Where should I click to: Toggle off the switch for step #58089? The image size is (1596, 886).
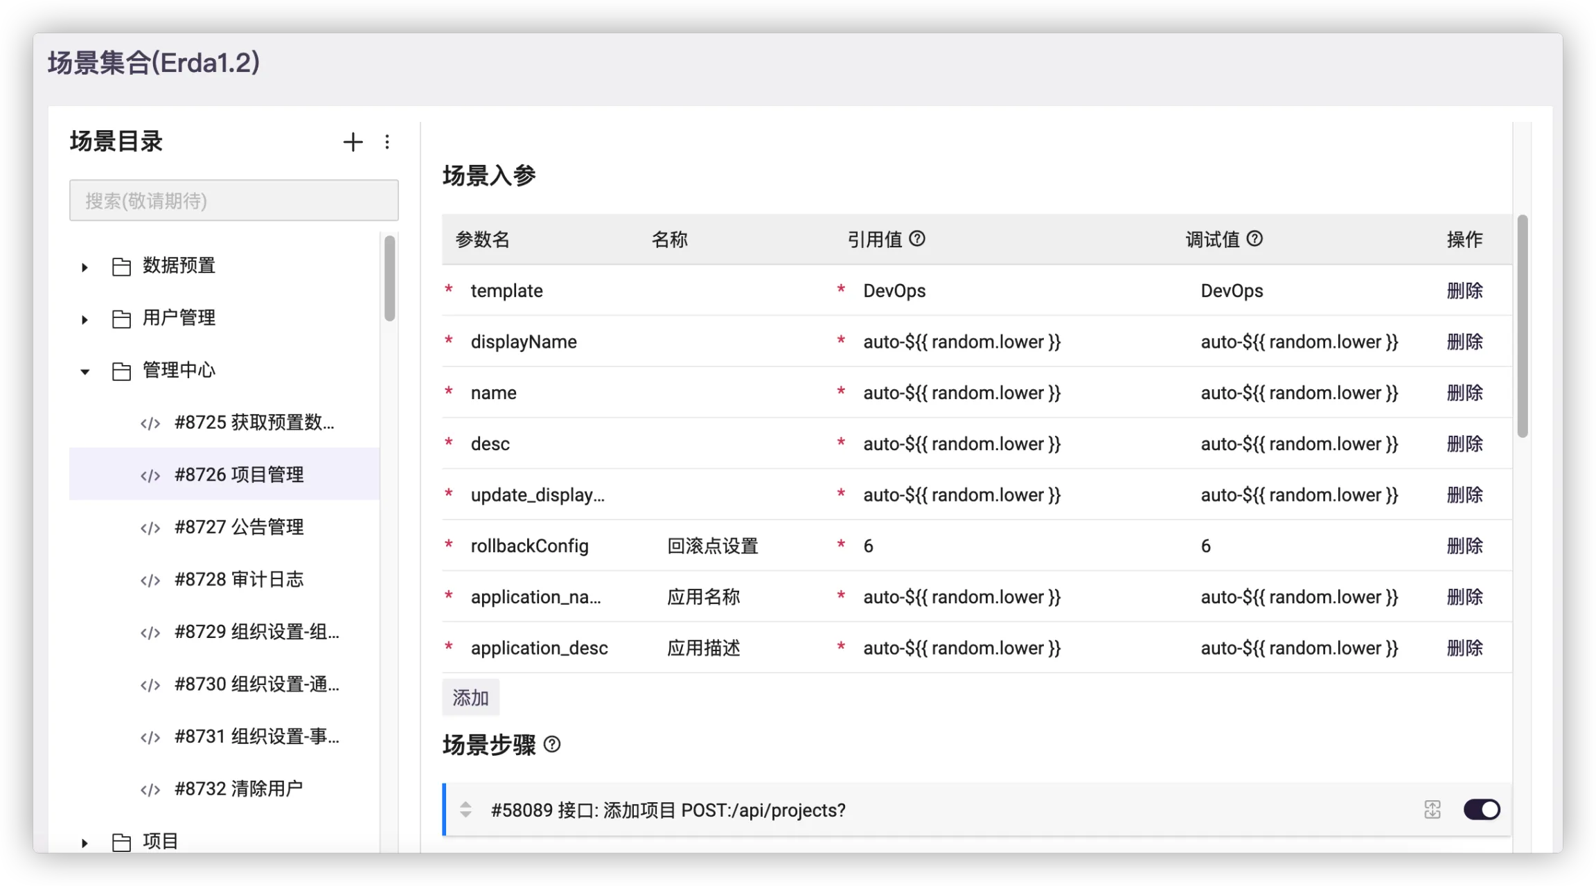1482,809
